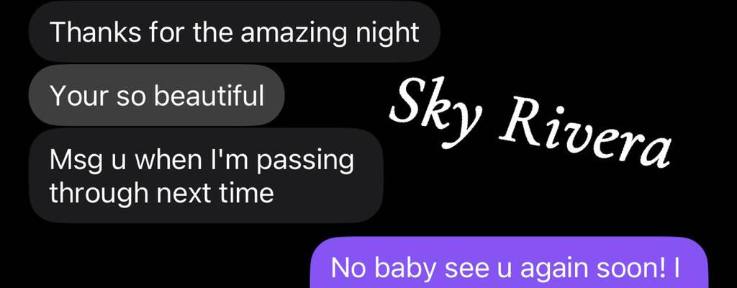The width and height of the screenshot is (737, 288).
Task: Click the word 'beautiful' in second message
Action: (x=209, y=96)
